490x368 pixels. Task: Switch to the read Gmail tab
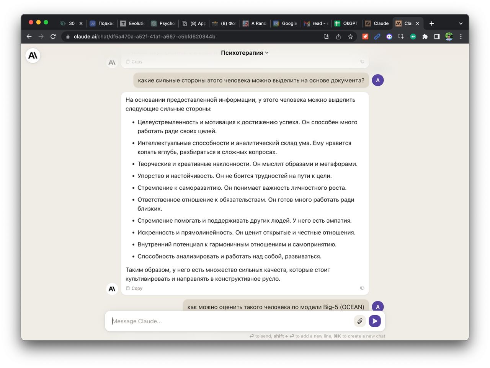point(316,23)
